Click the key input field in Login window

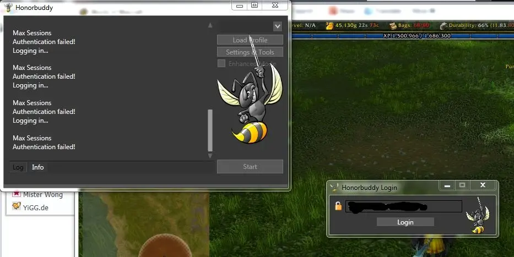[x=403, y=206]
